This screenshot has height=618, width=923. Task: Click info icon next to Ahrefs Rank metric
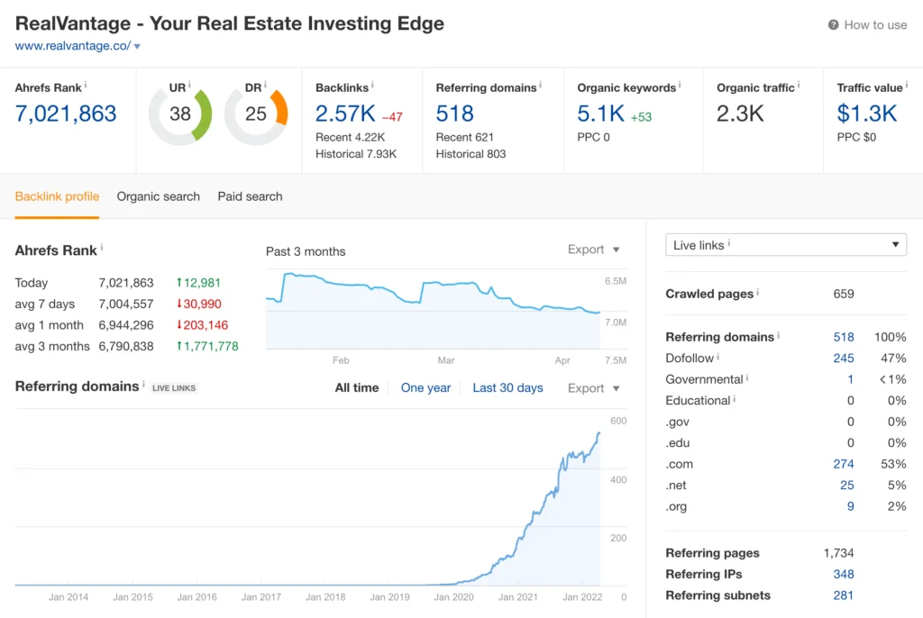pyautogui.click(x=86, y=86)
